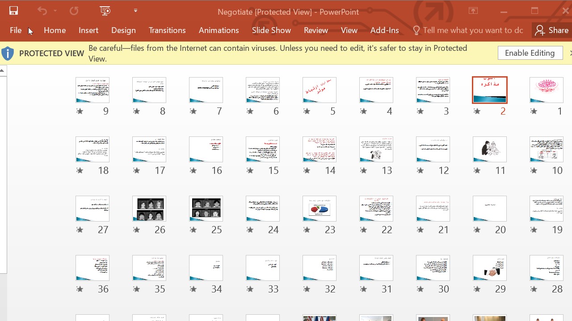Select slide 11 thumbnail with drawing
Screen dimensions: 572x321
point(489,149)
